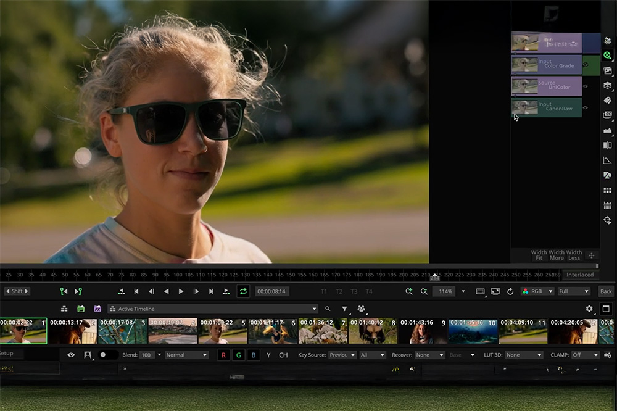Click the magnifier search icon

coord(328,309)
